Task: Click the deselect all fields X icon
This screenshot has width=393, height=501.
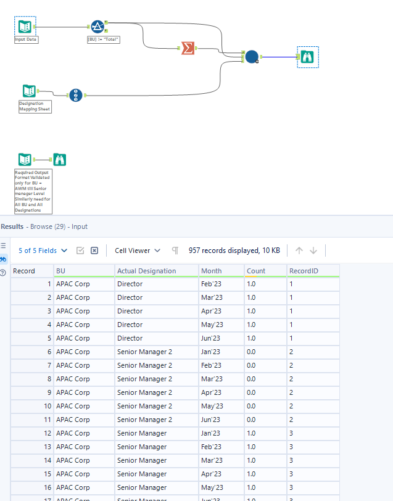Action: (94, 251)
